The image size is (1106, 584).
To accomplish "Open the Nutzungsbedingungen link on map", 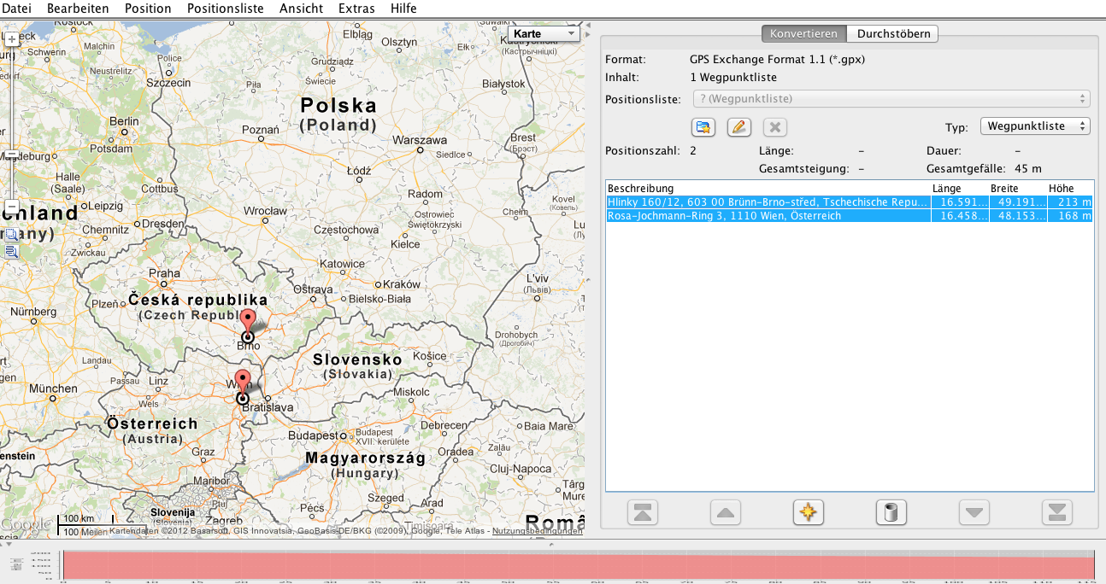I will pyautogui.click(x=537, y=531).
